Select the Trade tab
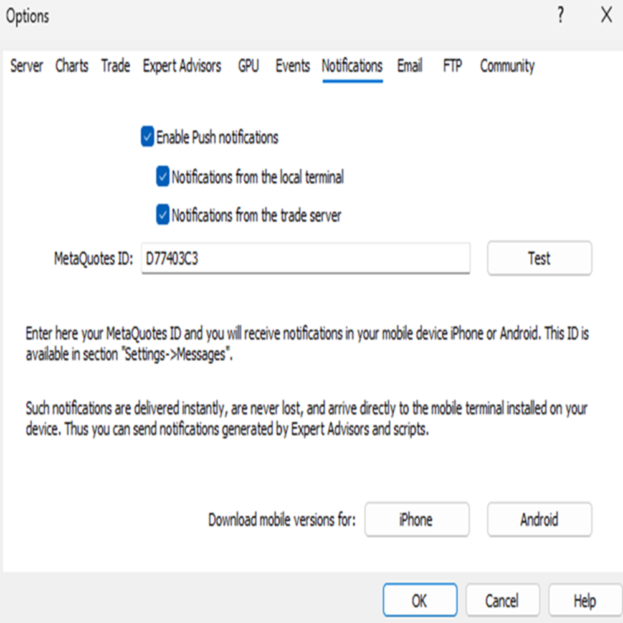 coord(115,66)
